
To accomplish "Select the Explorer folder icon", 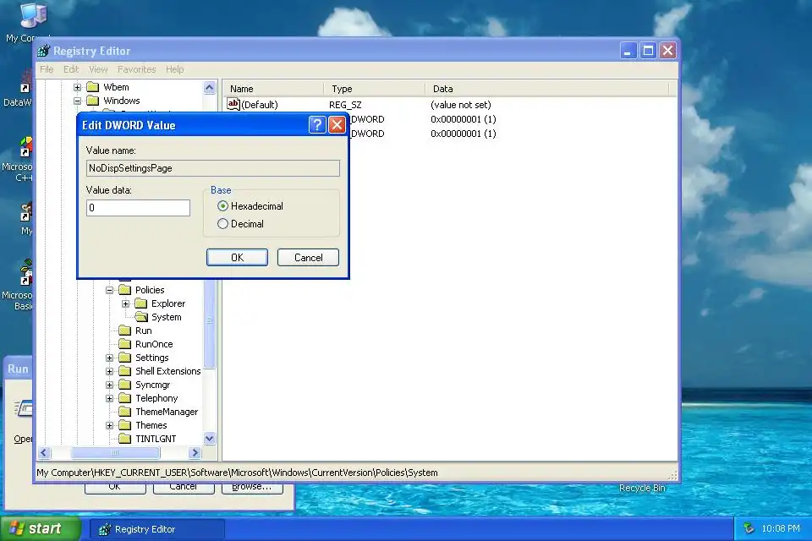I will pos(141,303).
